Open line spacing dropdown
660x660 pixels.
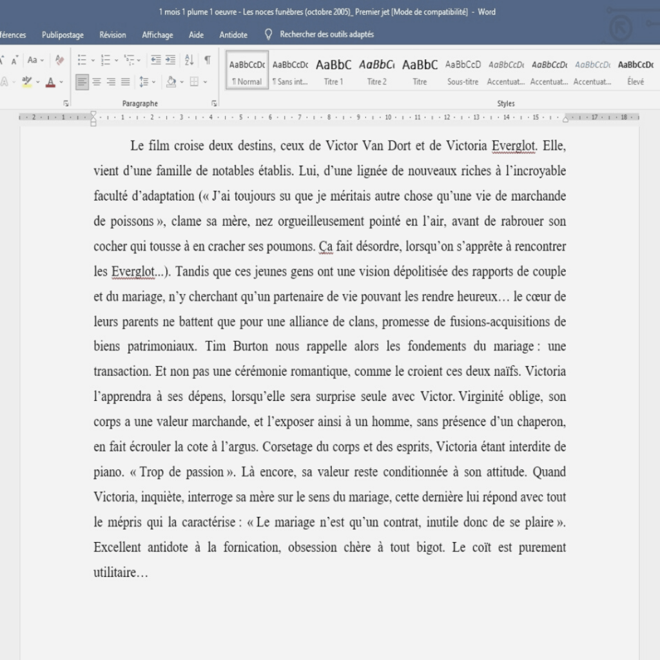(147, 82)
